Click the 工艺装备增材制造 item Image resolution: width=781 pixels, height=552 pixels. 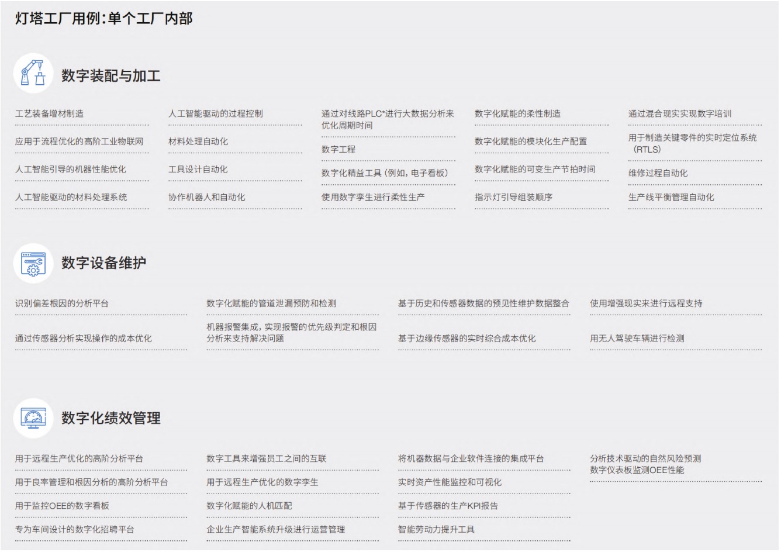click(49, 113)
